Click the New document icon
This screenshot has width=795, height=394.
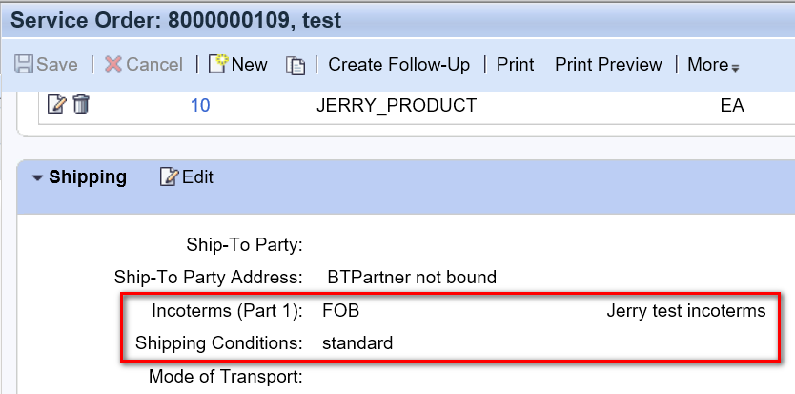point(218,64)
